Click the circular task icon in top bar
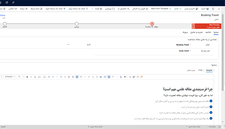This screenshot has height=129, width=225. 7,2
